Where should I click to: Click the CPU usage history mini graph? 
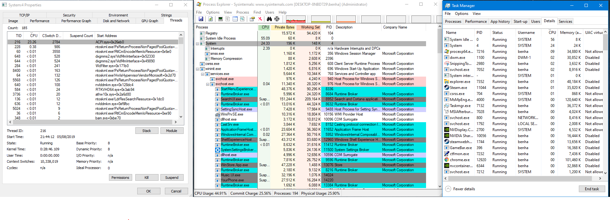(x=296, y=19)
